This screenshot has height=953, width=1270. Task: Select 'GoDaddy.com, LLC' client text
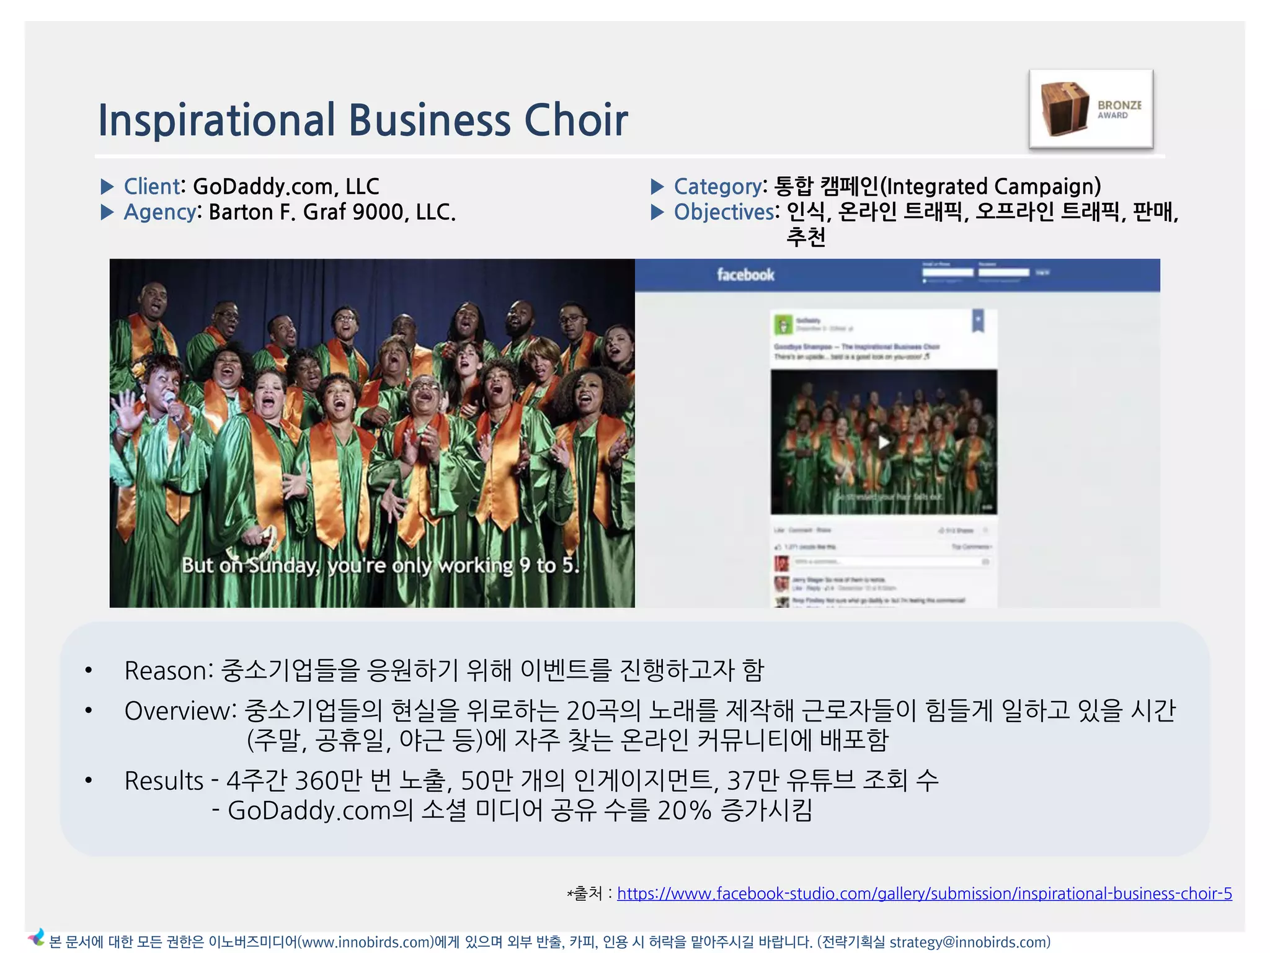click(x=286, y=187)
